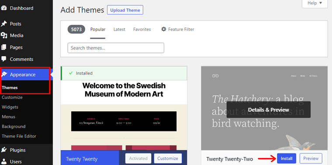This screenshot has height=165, width=332.
Task: Switch to the Popular tab
Action: 98,29
